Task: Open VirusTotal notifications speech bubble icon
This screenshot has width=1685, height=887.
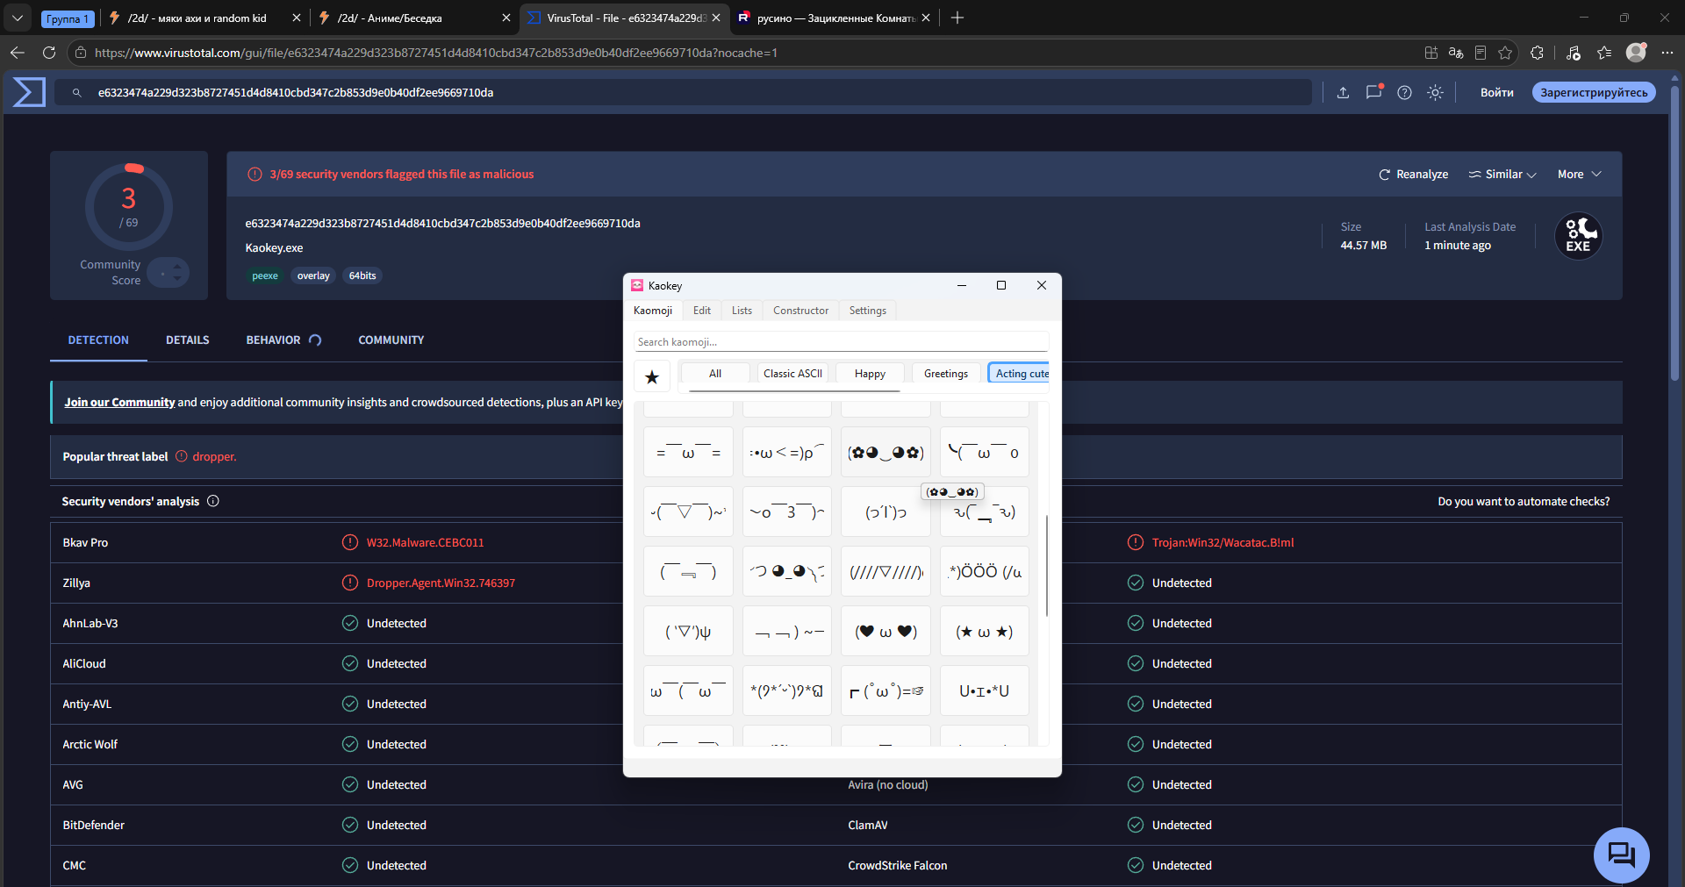Action: tap(1373, 92)
